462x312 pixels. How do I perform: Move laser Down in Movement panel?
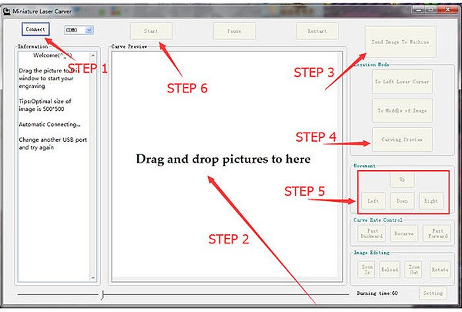(x=402, y=201)
